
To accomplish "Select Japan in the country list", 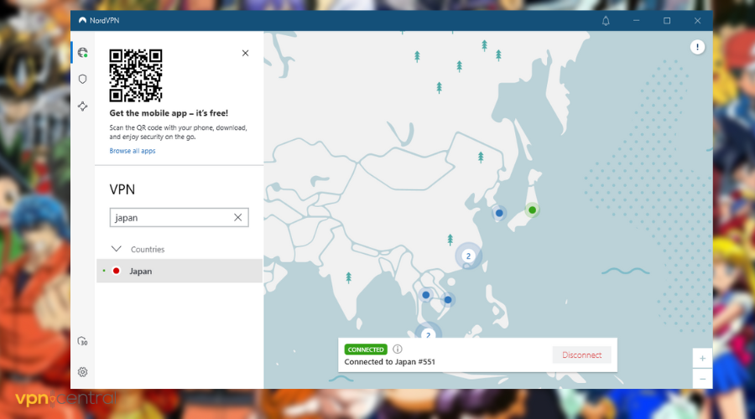I will (x=180, y=271).
